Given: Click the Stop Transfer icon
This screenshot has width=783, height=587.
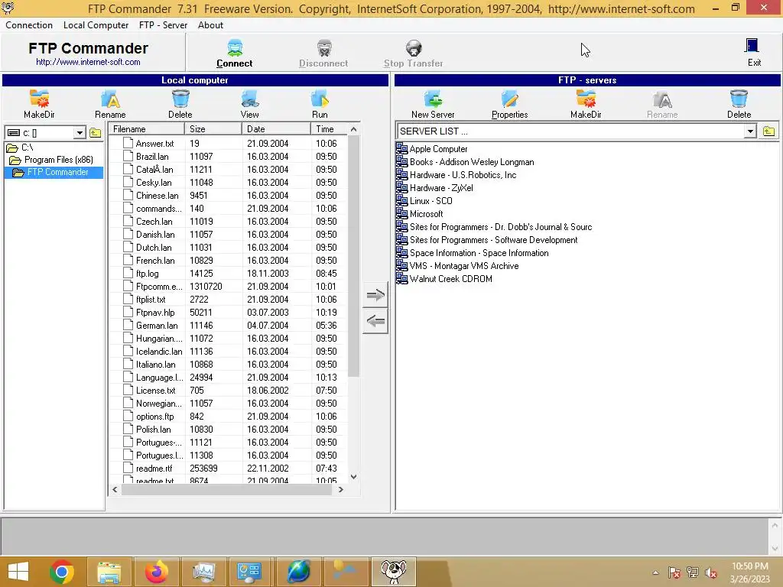Looking at the screenshot, I should 414,48.
